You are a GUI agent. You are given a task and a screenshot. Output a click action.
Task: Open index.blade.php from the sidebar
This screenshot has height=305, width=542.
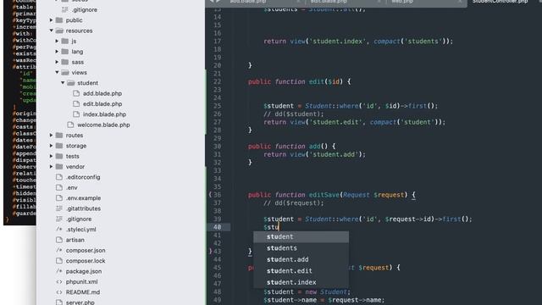[104, 114]
